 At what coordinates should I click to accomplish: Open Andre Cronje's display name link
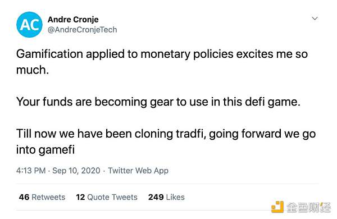click(x=73, y=20)
